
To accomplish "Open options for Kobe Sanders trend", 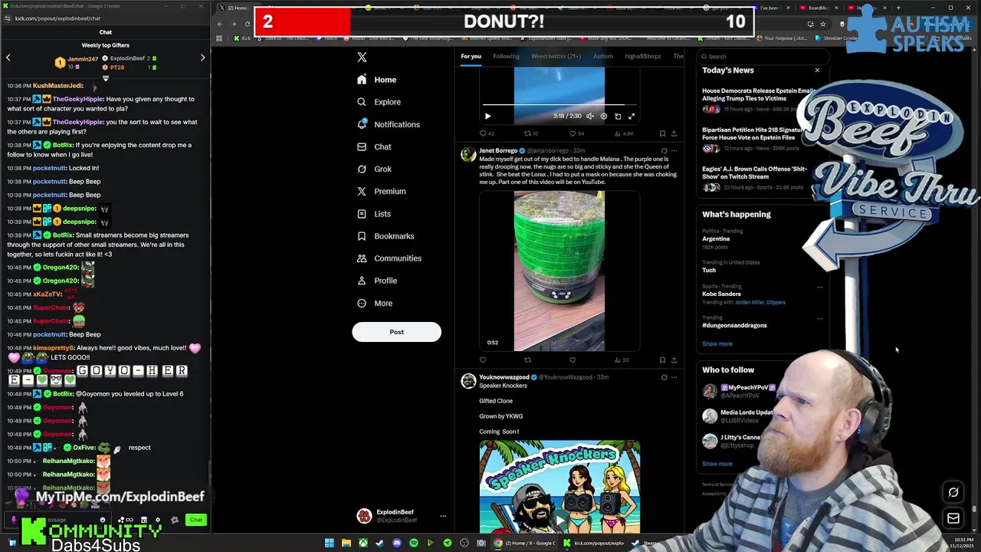I will (819, 287).
